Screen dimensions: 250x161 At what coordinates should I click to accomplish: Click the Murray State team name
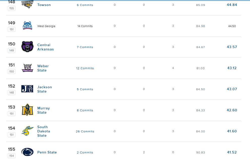(44, 110)
